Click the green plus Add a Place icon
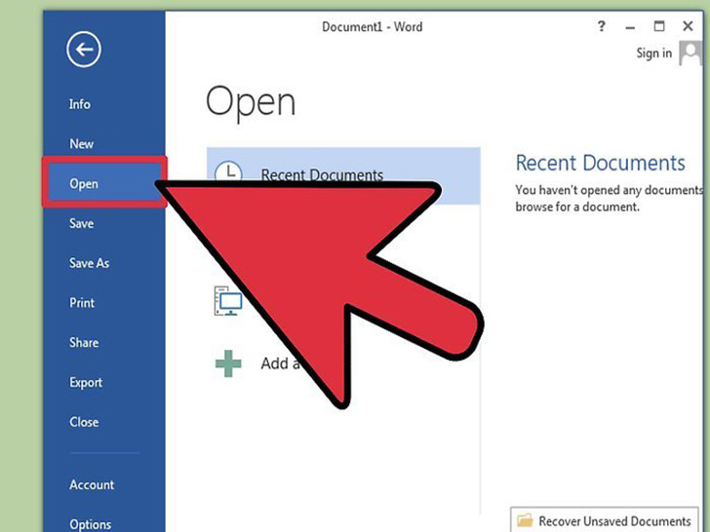Screen dimensions: 710x532 tap(228, 363)
